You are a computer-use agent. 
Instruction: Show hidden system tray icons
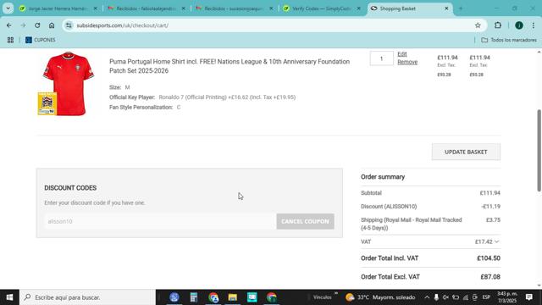pyautogui.click(x=427, y=297)
